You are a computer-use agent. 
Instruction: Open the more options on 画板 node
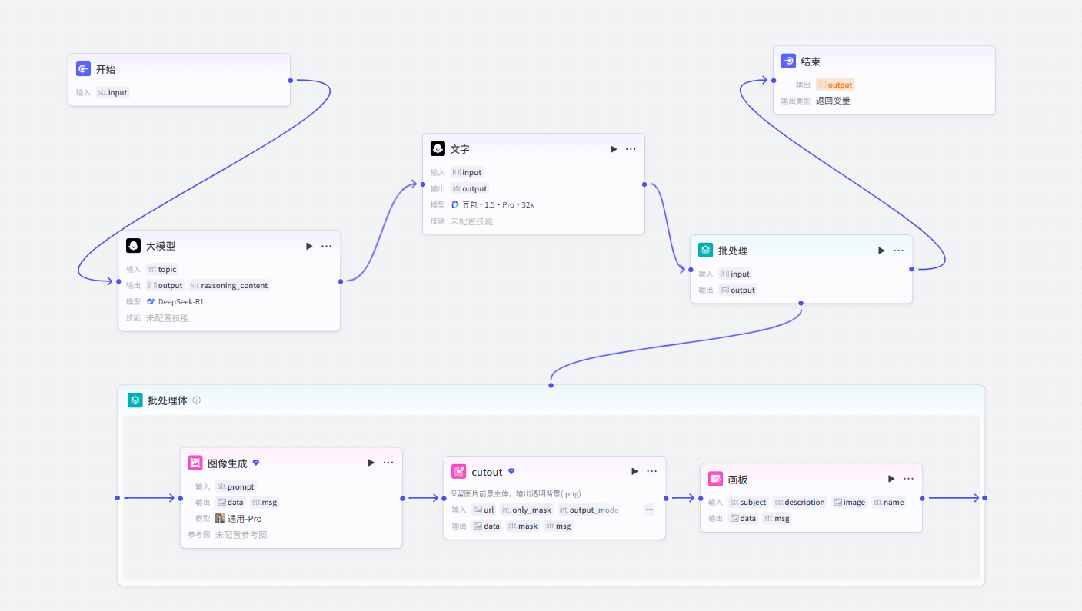[x=908, y=479]
